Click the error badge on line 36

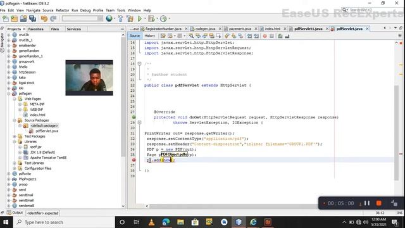click(x=134, y=160)
